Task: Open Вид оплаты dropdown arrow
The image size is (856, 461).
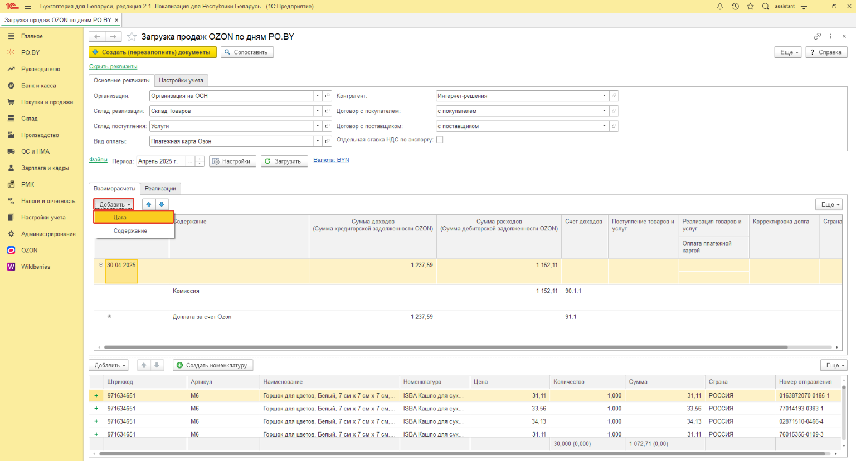Action: (317, 141)
